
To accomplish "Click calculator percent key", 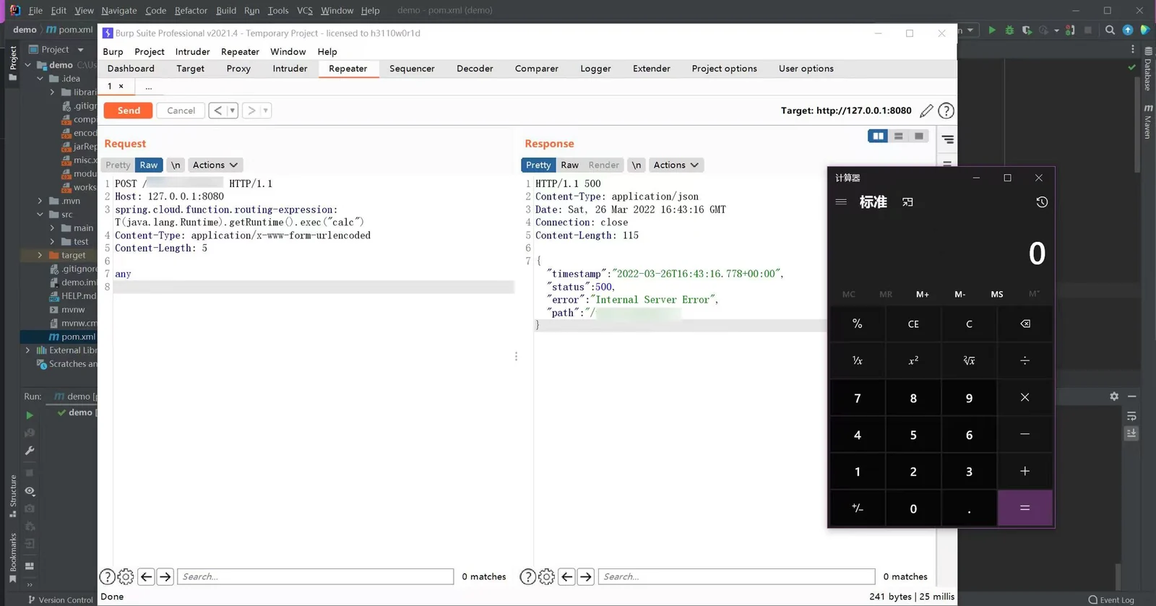I will [x=858, y=324].
